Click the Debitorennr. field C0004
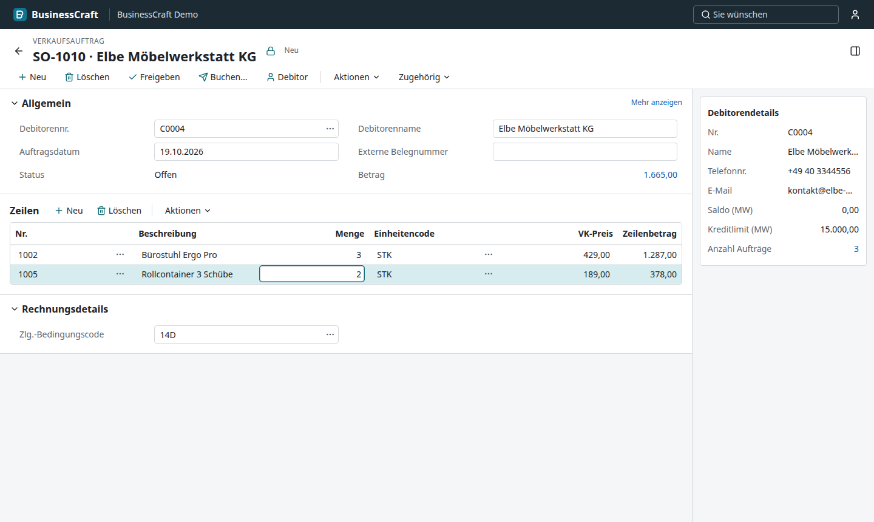The image size is (874, 522). tap(246, 129)
